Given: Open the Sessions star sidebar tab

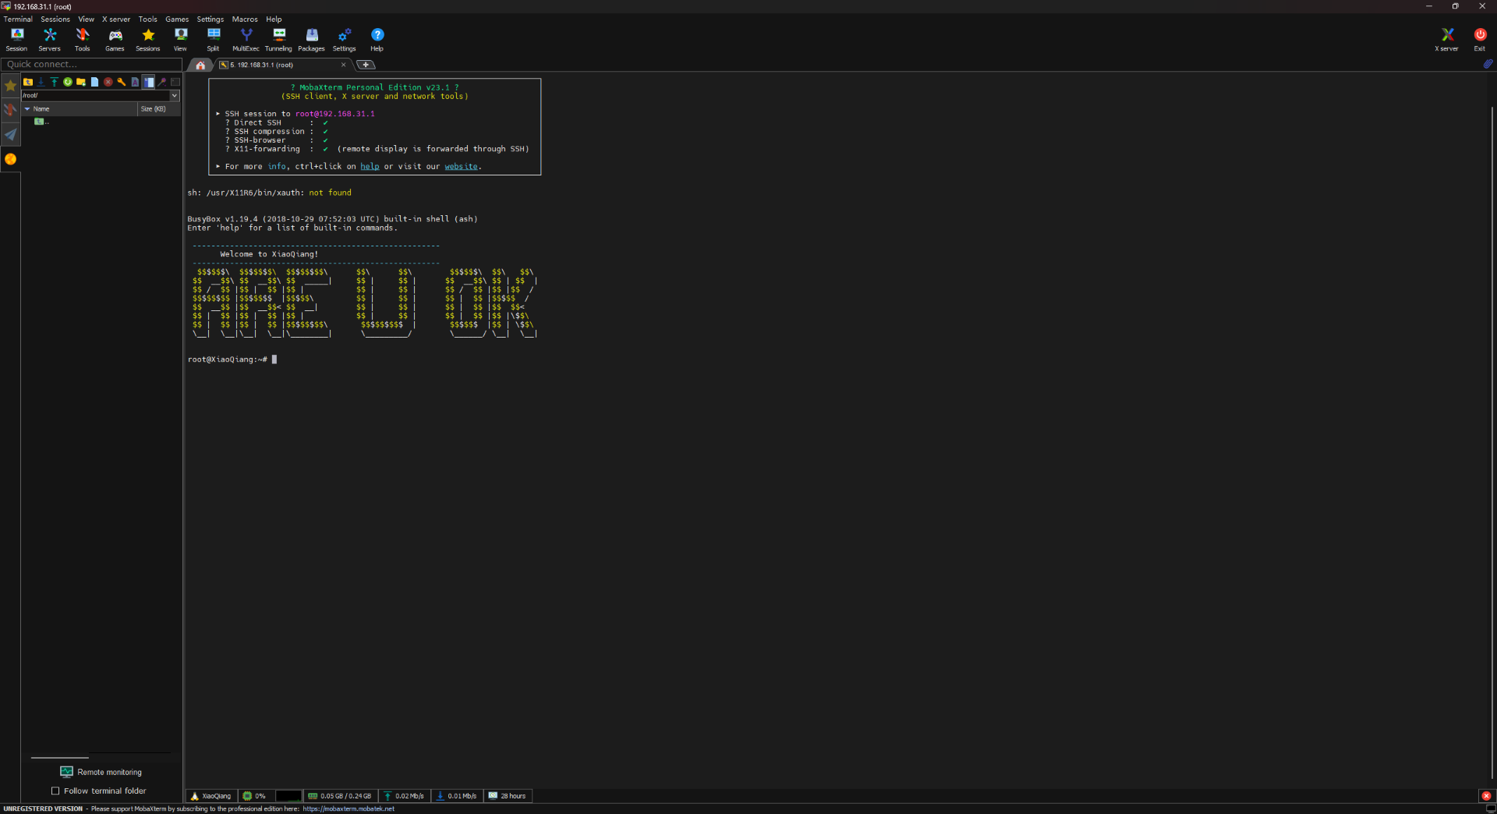Looking at the screenshot, I should tap(10, 86).
